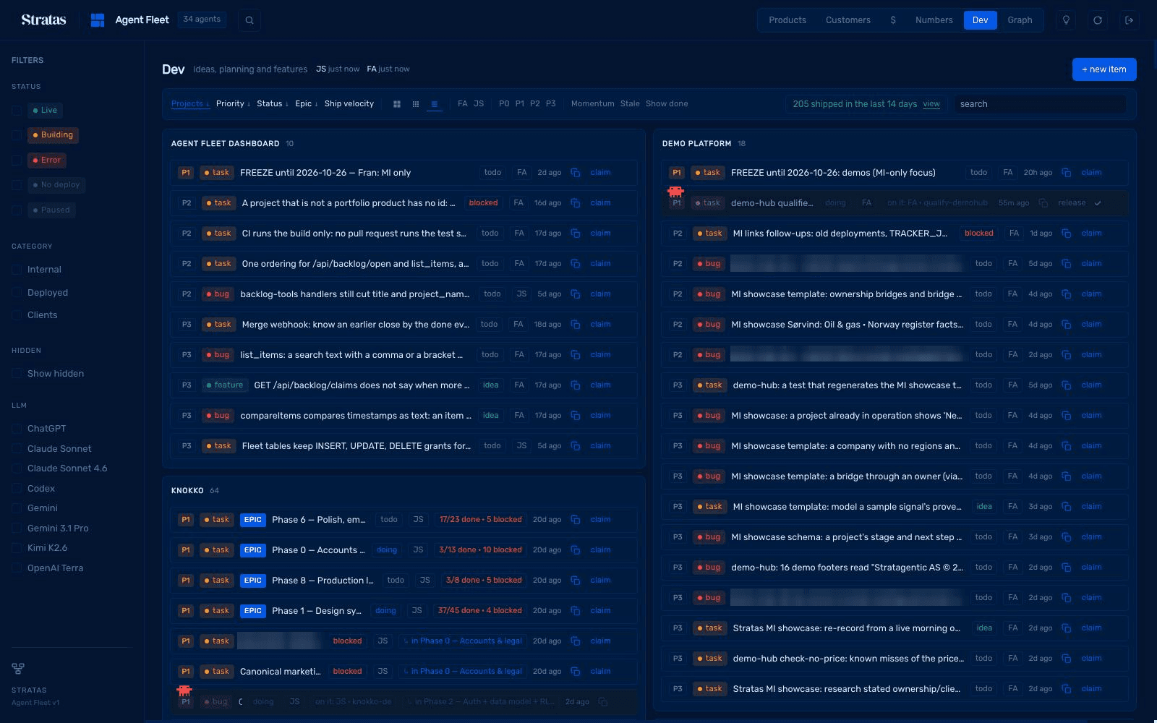The width and height of the screenshot is (1157, 723).
Task: Click the checkmark icon on the demo-hub qualifie row
Action: click(1098, 203)
